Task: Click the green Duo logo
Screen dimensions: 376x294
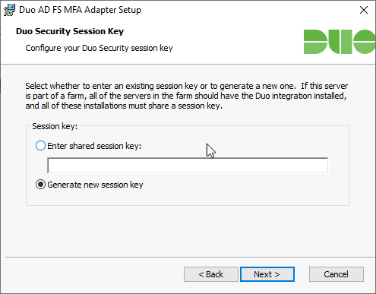Action: point(340,42)
